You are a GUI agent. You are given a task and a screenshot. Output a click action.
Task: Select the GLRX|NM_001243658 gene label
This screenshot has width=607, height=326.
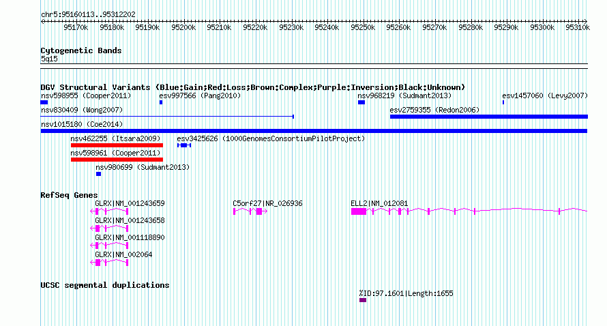pyautogui.click(x=130, y=220)
